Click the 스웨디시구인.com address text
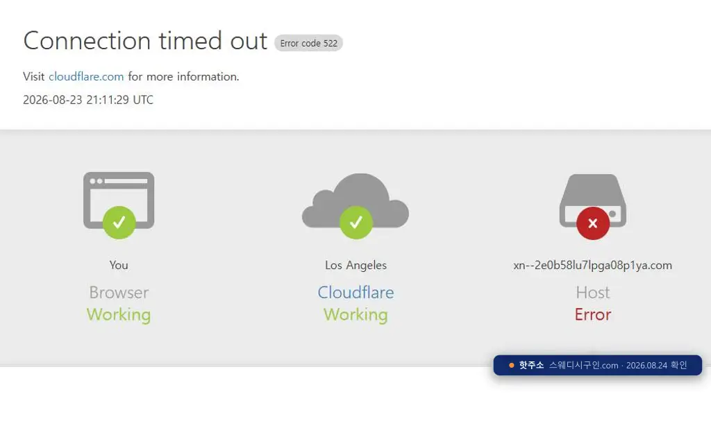This screenshot has width=711, height=444. click(583, 365)
